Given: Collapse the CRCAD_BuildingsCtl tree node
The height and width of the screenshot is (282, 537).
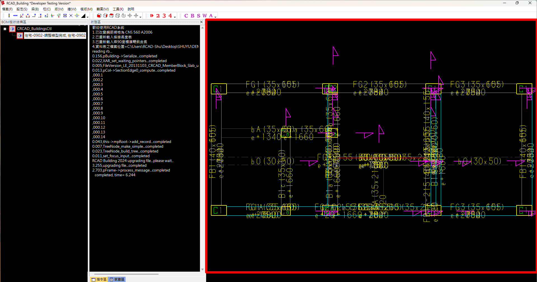Looking at the screenshot, I should coord(5,29).
